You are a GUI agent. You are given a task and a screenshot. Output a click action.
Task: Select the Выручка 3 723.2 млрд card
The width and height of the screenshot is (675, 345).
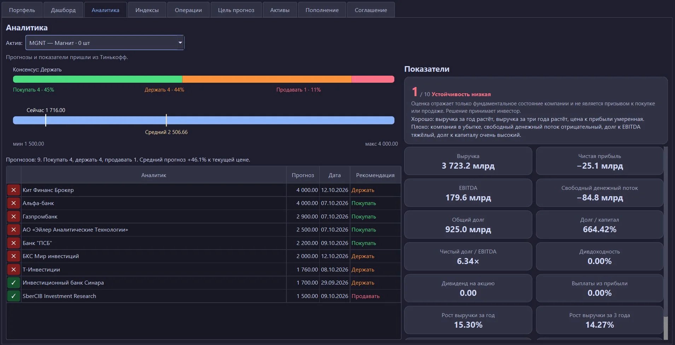coord(468,161)
